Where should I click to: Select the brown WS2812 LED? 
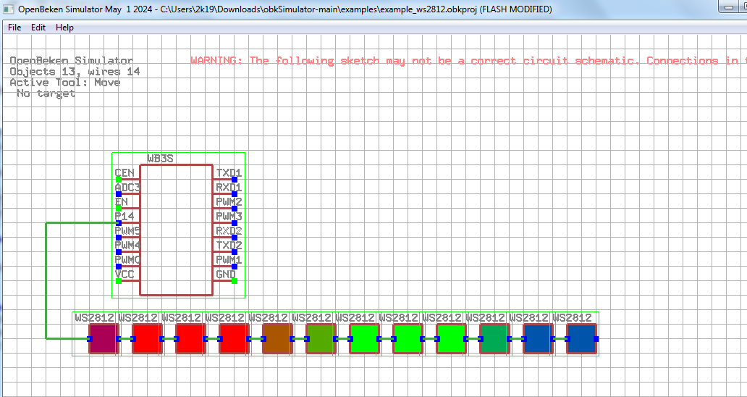pos(277,339)
